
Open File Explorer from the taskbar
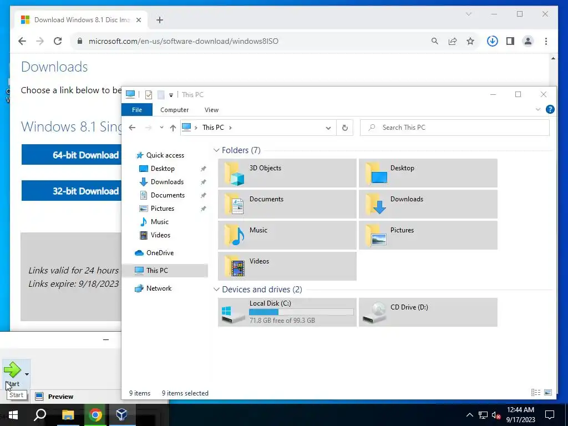coord(68,415)
